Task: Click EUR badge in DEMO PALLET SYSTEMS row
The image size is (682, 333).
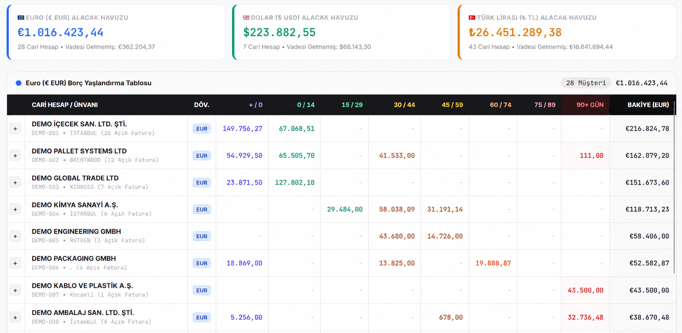Action: point(202,156)
